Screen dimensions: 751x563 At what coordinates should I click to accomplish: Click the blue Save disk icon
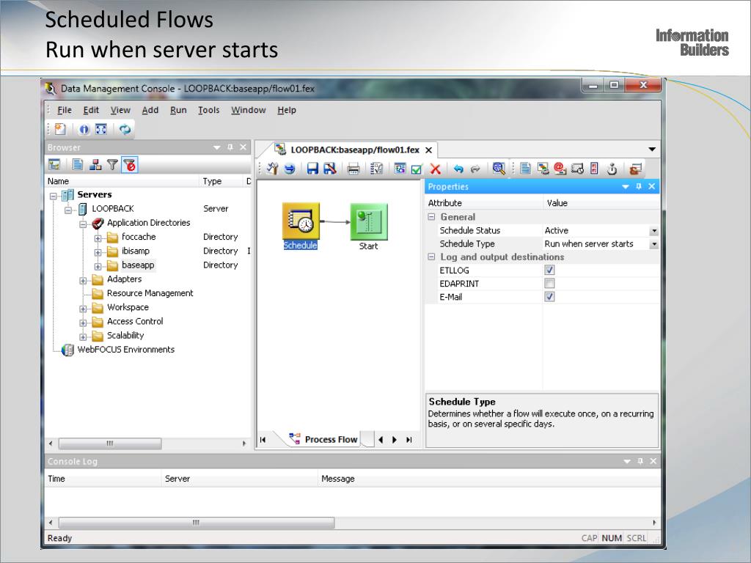point(312,169)
